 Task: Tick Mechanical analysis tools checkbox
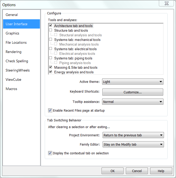click(56, 44)
